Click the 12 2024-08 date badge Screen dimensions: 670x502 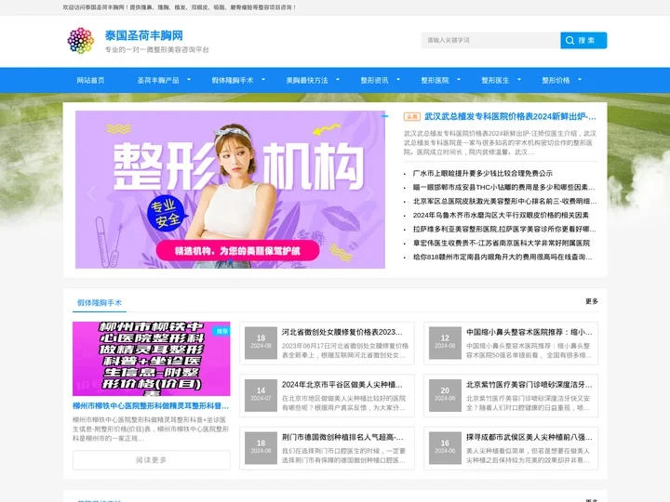coord(445,343)
